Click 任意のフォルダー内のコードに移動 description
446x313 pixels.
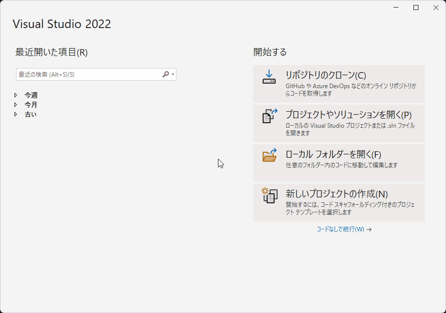[342, 165]
